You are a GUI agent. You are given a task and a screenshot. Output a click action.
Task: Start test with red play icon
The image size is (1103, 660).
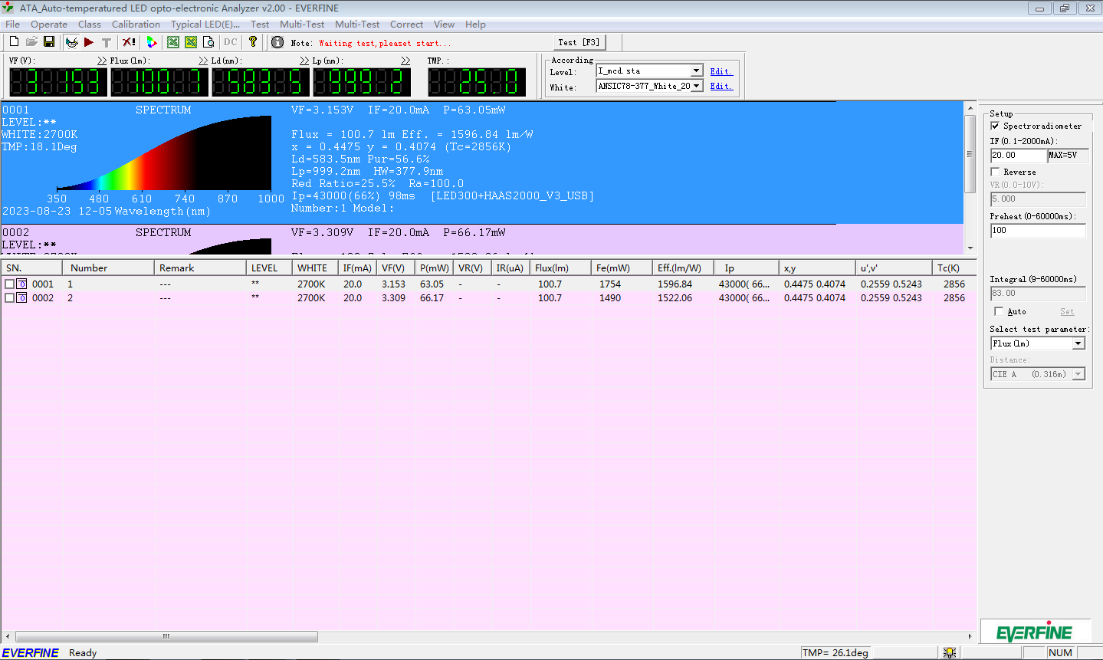coord(89,42)
